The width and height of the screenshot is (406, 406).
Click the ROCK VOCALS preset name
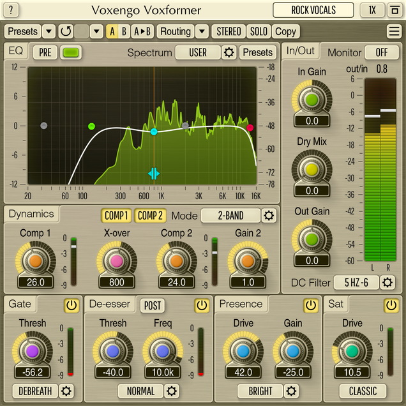[x=313, y=10]
